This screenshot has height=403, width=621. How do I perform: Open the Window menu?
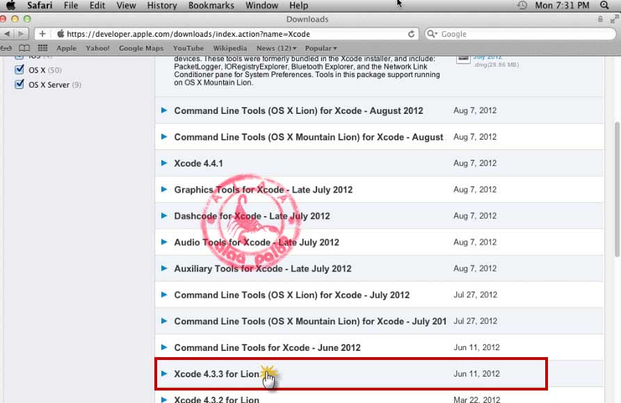coord(261,6)
